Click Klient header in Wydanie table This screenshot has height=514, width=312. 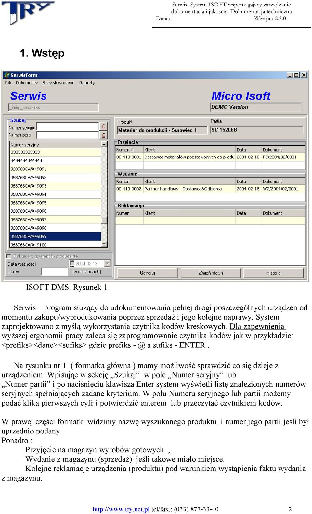189,182
